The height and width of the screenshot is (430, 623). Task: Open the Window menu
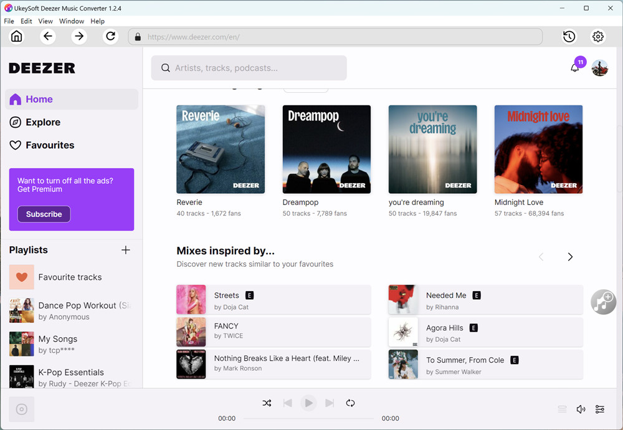[x=72, y=21]
